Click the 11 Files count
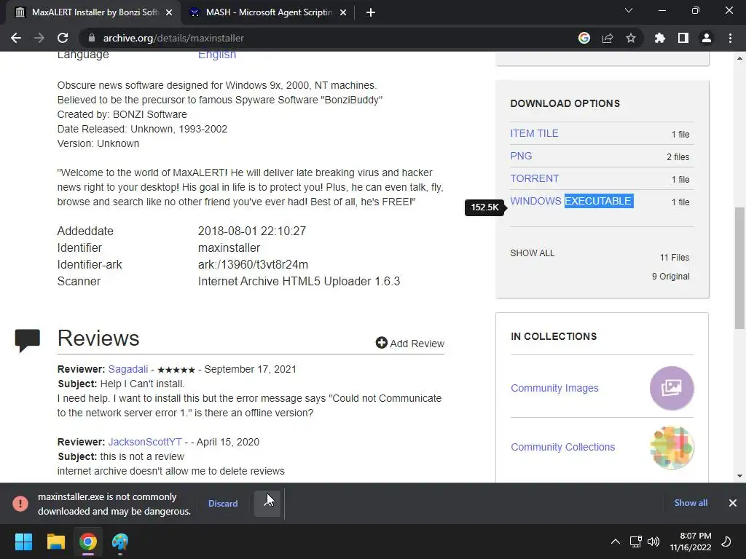This screenshot has width=746, height=559. (674, 258)
